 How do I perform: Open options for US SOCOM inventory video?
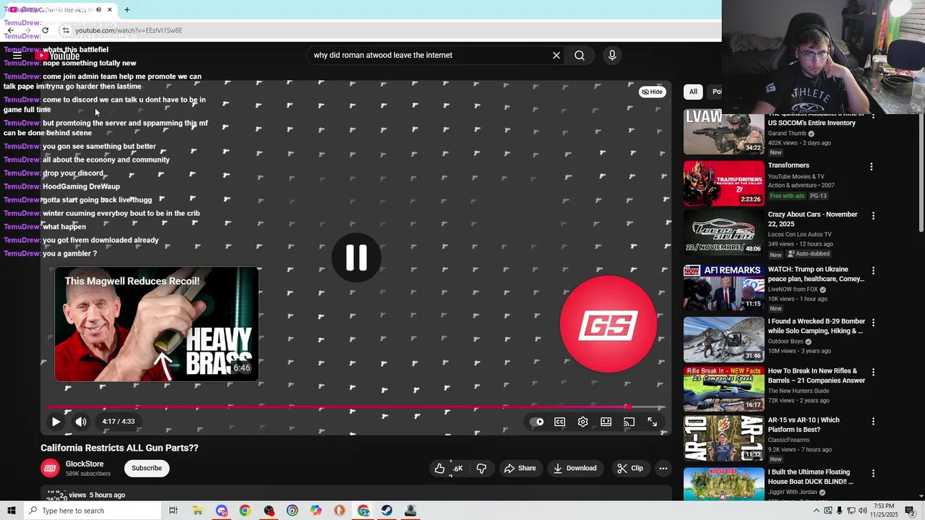click(873, 116)
